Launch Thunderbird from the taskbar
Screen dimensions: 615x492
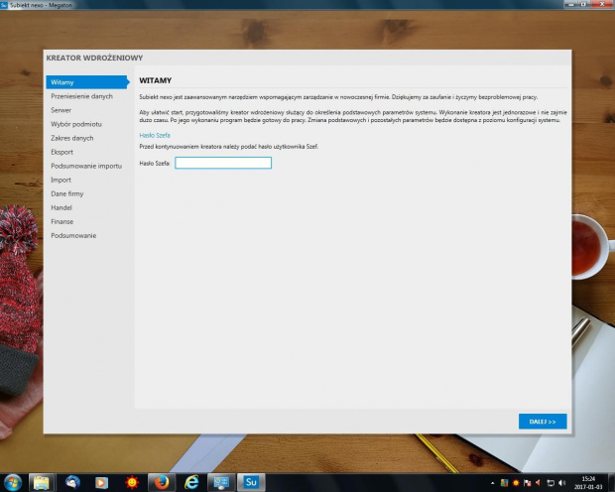coord(72,482)
